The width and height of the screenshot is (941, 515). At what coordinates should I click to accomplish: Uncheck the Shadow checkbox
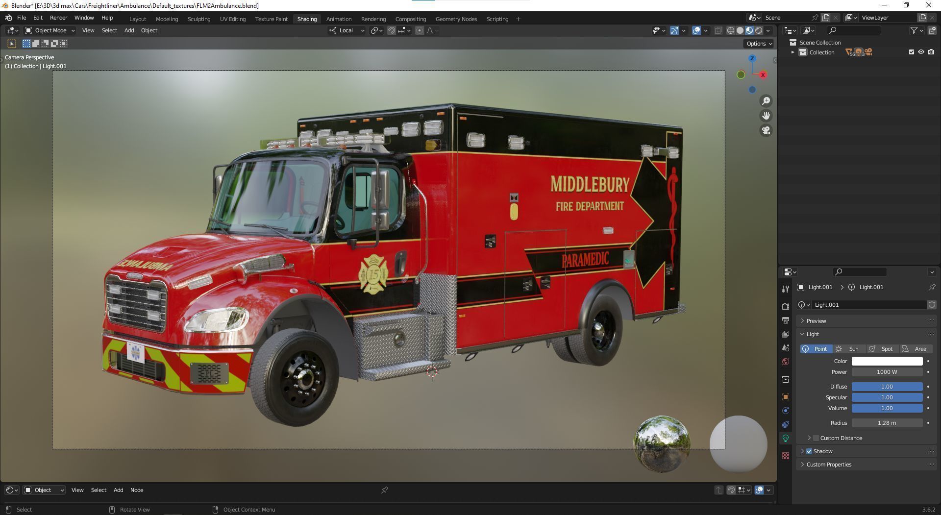(x=809, y=451)
